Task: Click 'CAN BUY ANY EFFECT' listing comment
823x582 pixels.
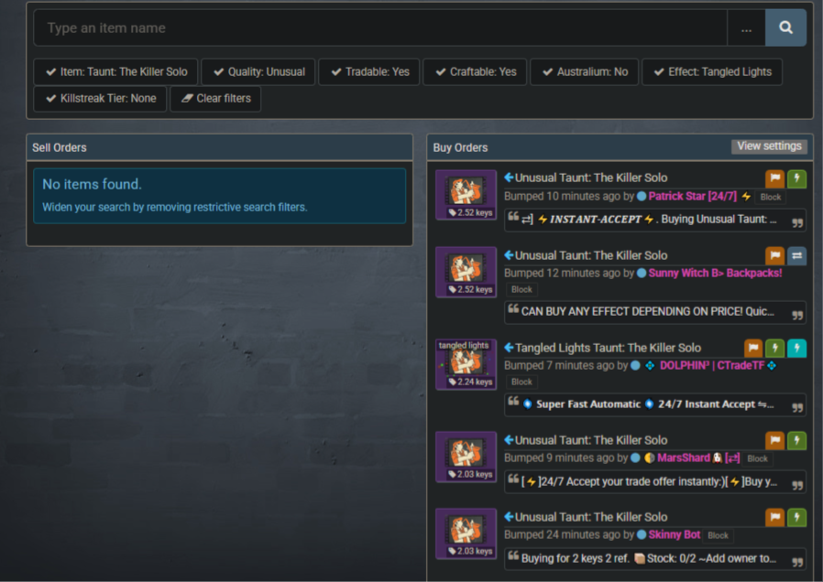Action: [655, 312]
